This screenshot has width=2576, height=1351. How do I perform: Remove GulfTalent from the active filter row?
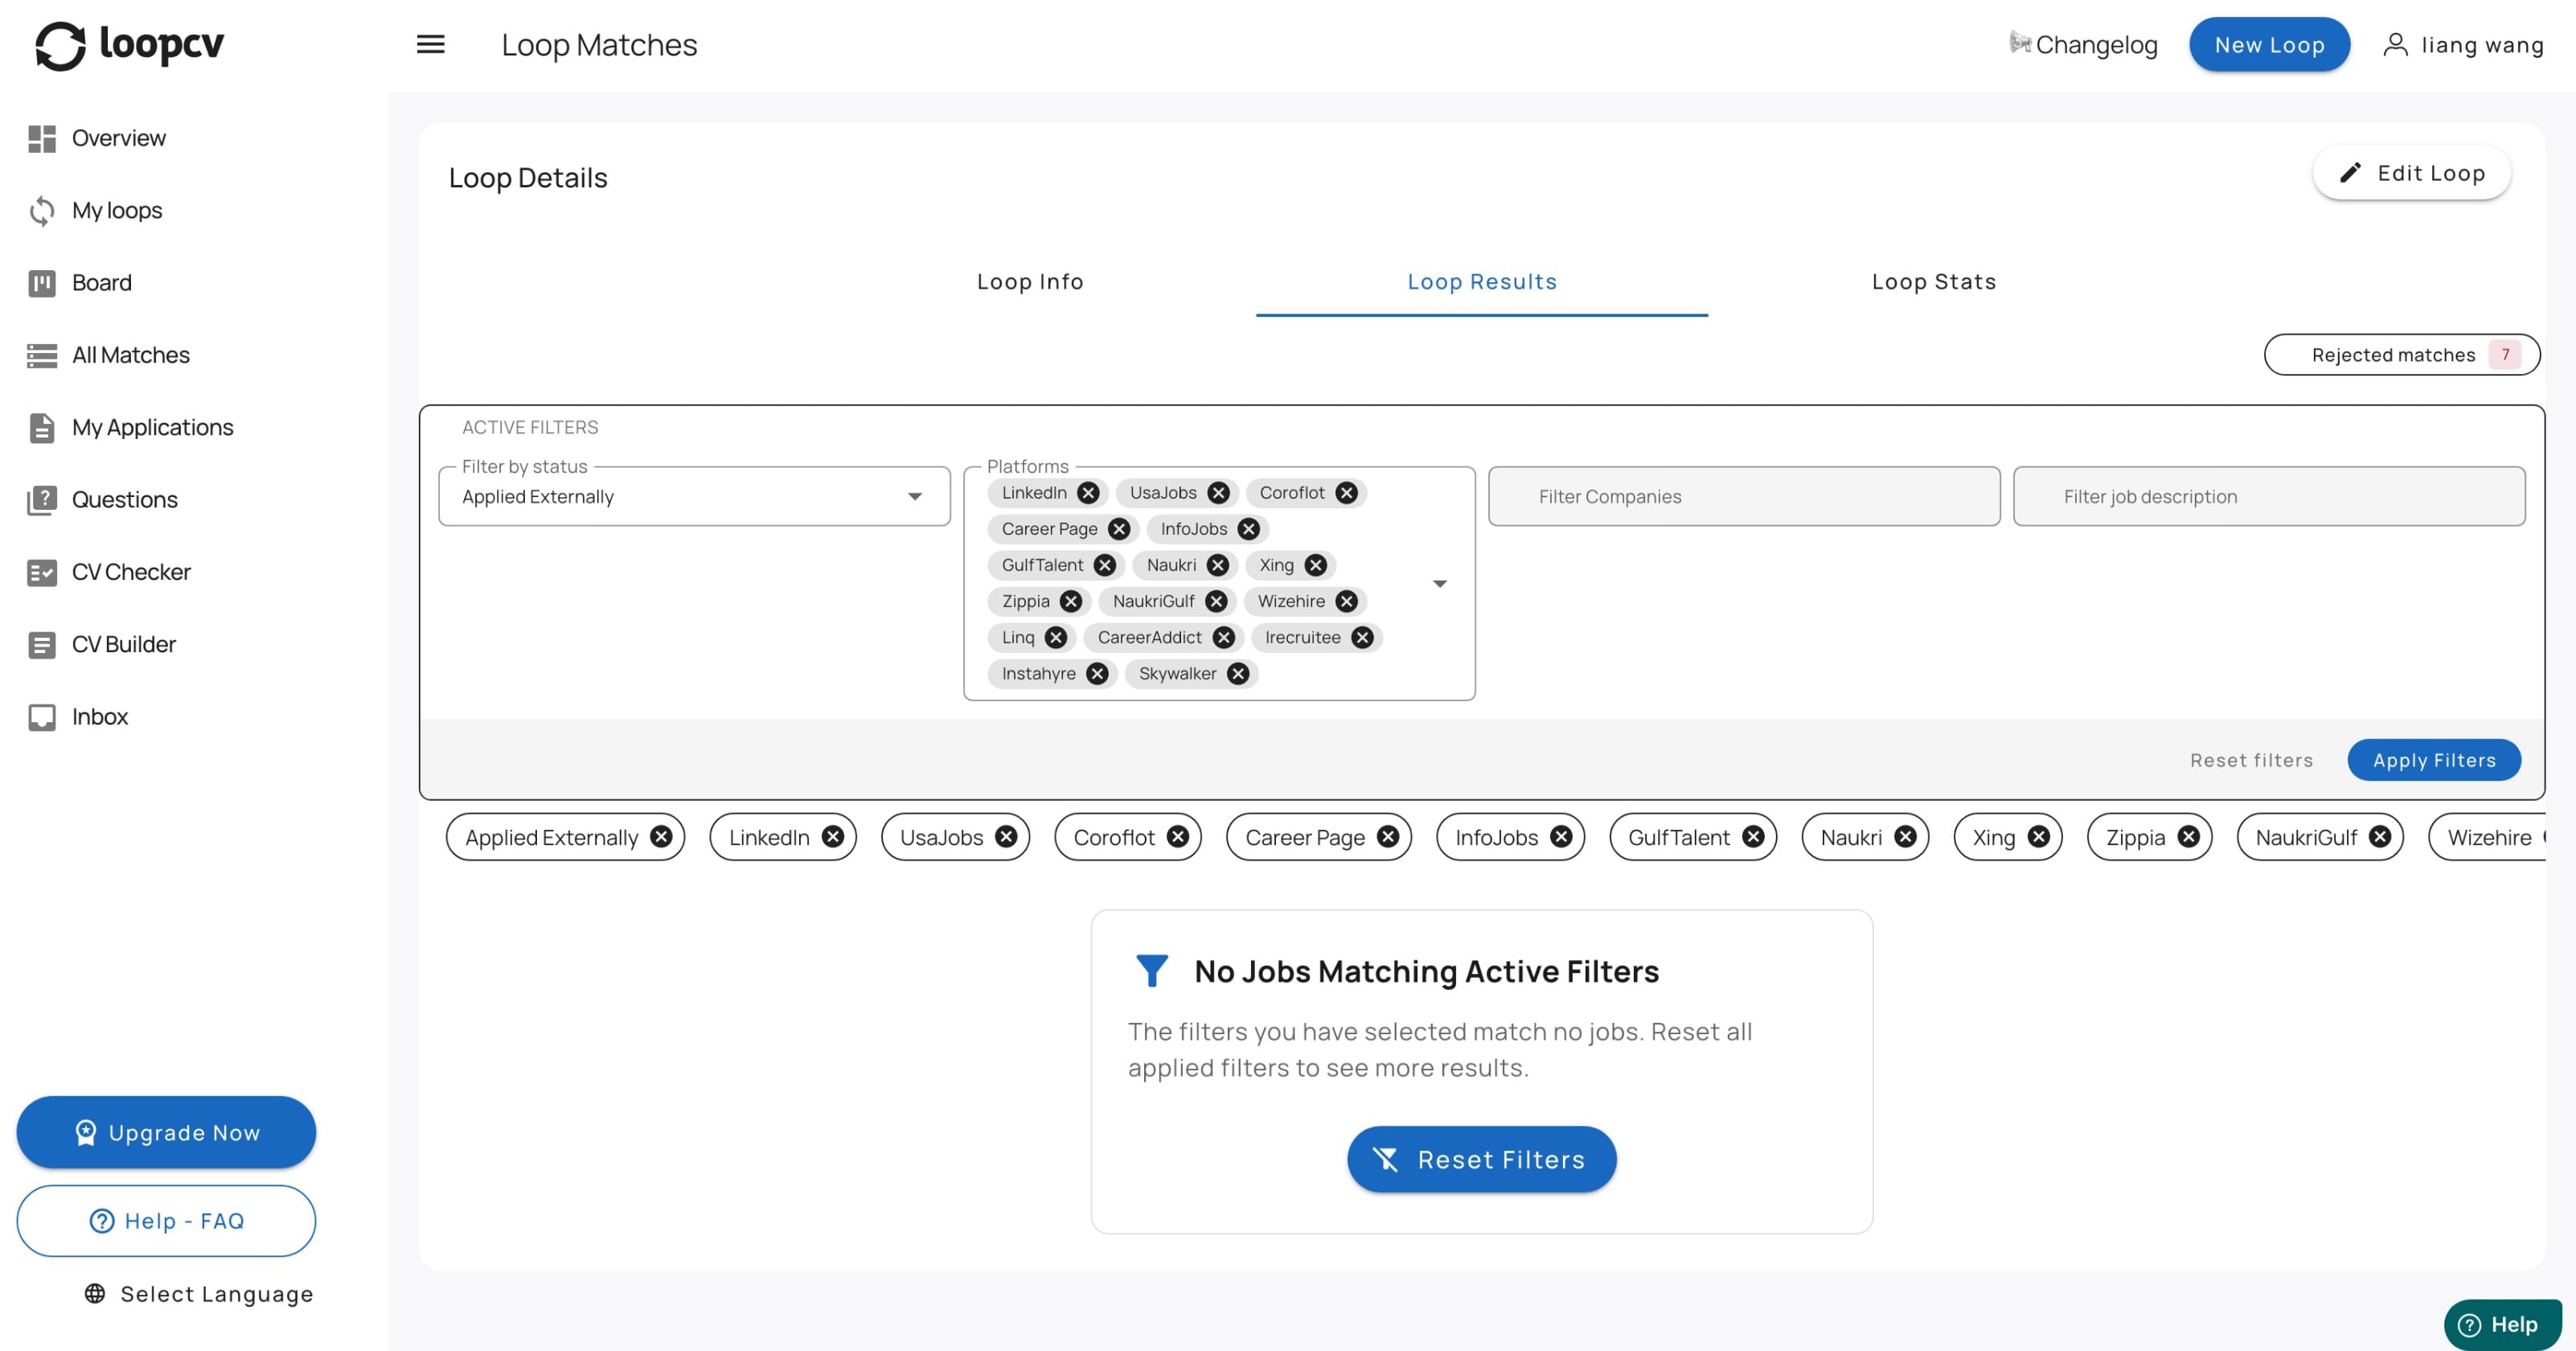click(x=1753, y=837)
